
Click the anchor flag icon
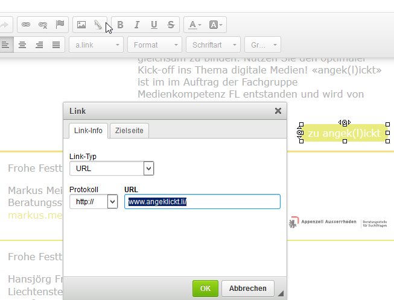60,25
